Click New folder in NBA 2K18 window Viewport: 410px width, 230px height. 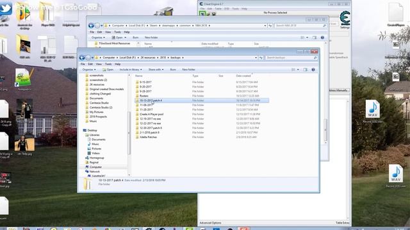tap(151, 38)
